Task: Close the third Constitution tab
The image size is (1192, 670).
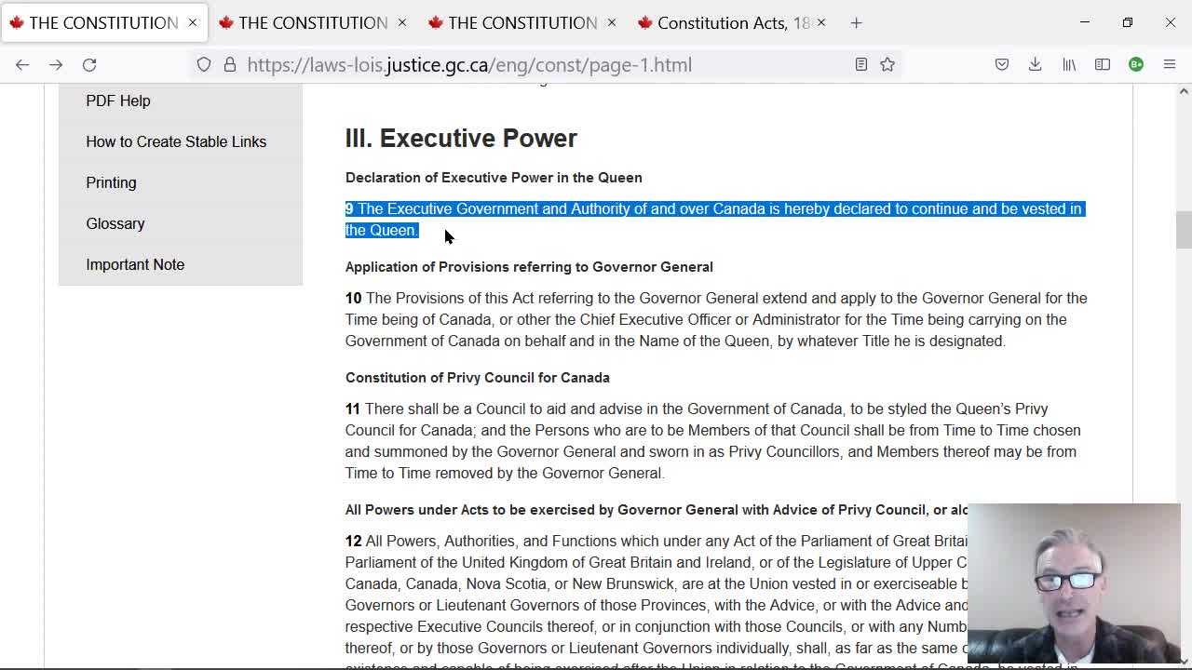Action: pyautogui.click(x=612, y=22)
